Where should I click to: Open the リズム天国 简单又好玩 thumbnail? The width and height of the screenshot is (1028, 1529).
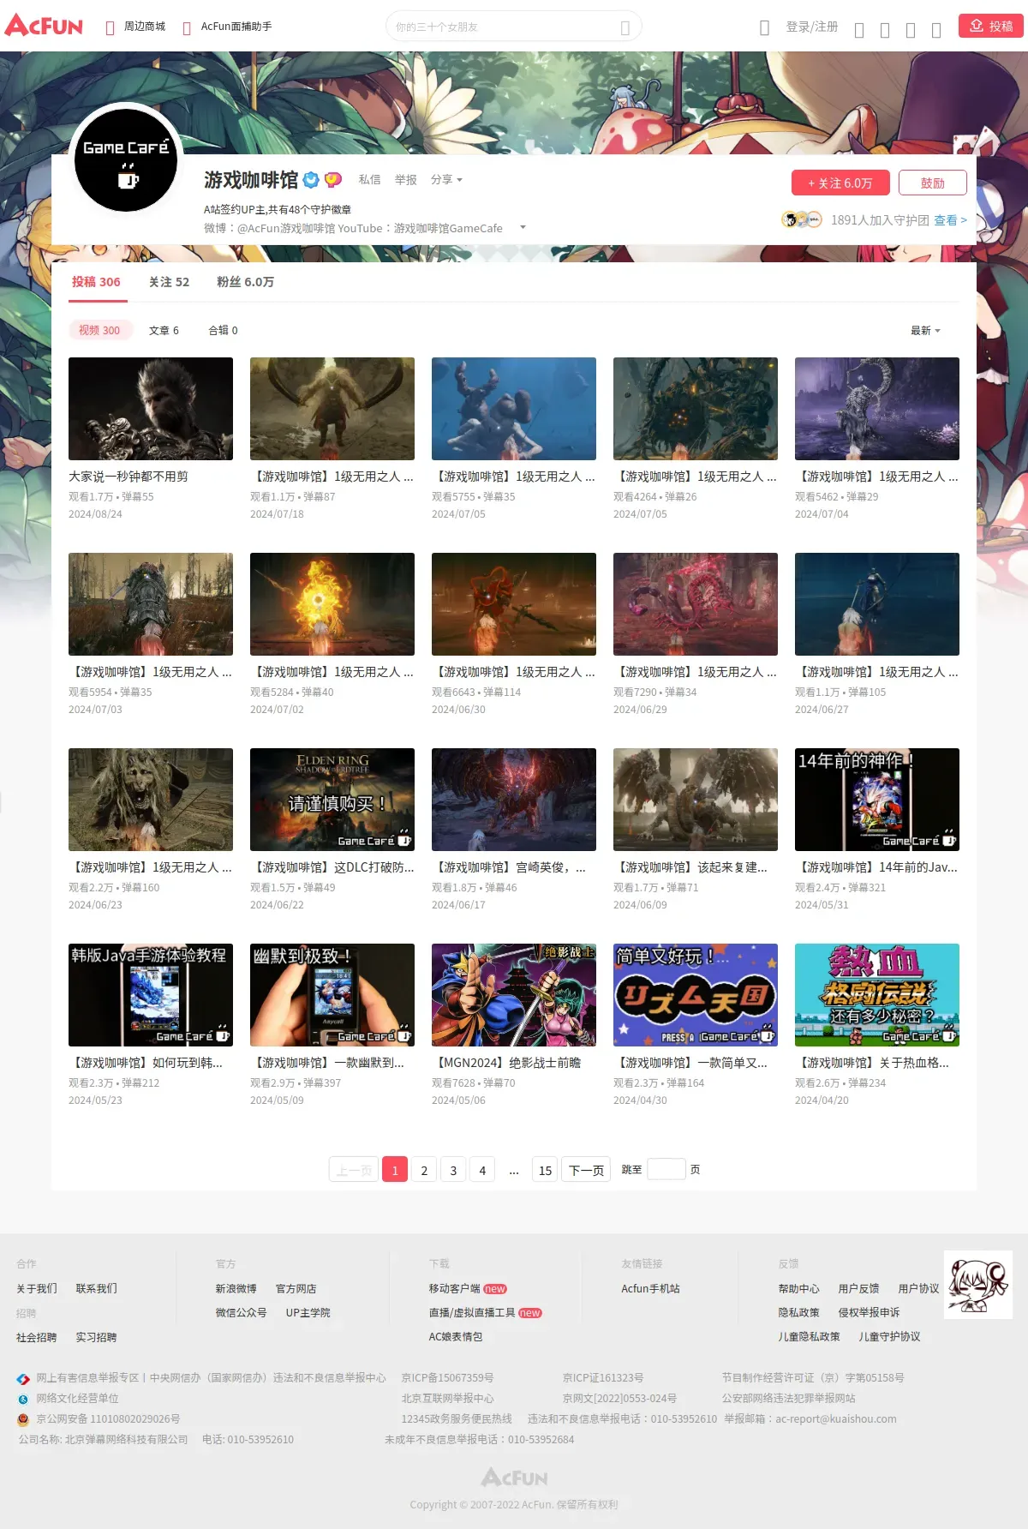pos(696,995)
